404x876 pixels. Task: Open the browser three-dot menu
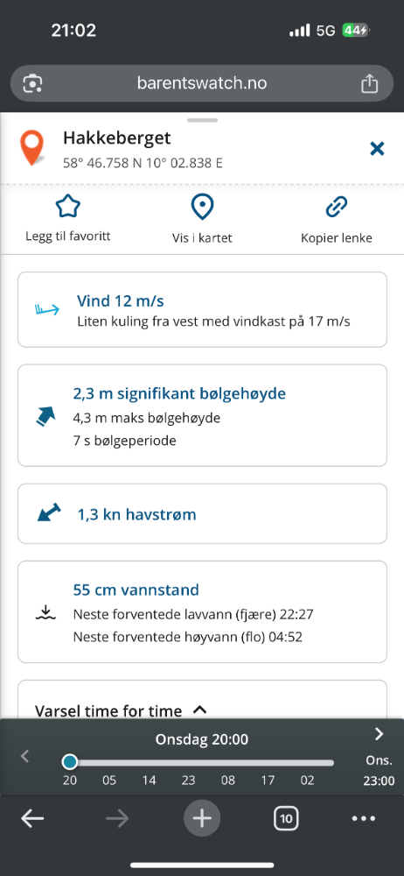(x=364, y=819)
